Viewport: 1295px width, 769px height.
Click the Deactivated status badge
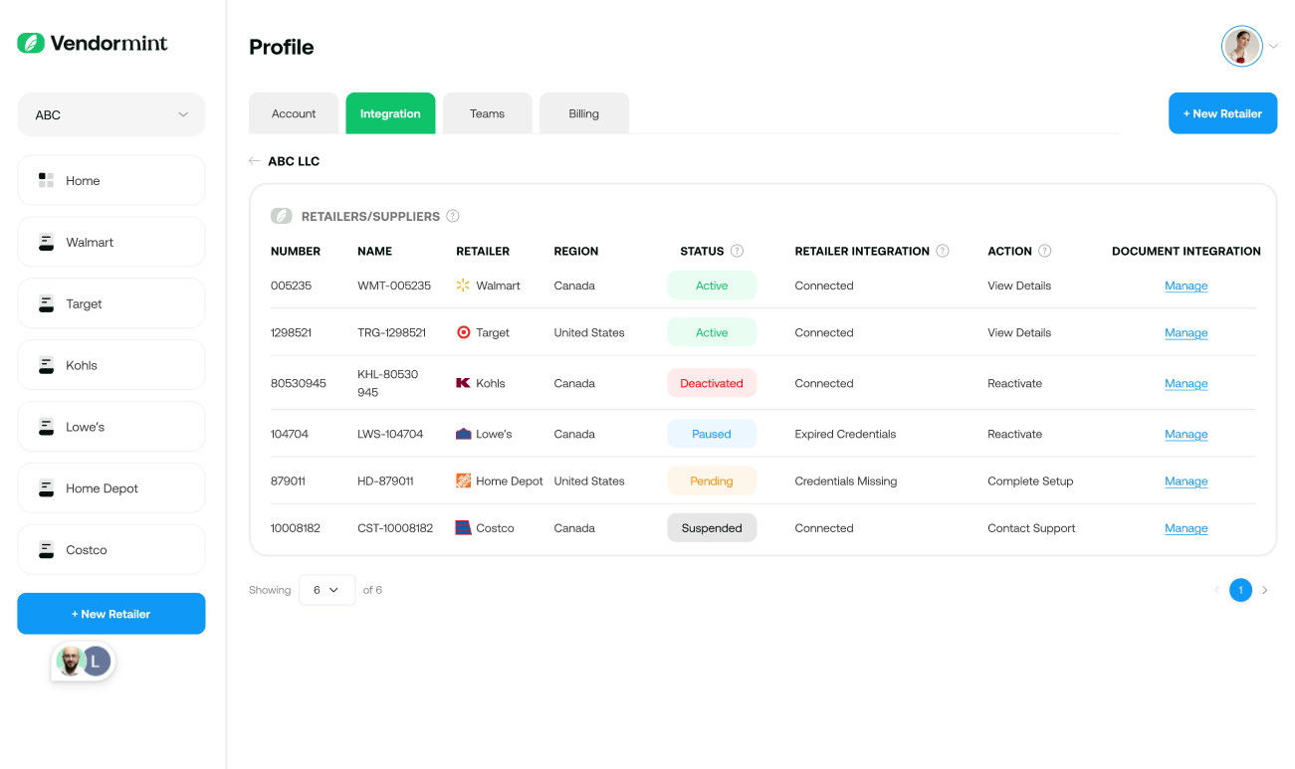coord(712,383)
